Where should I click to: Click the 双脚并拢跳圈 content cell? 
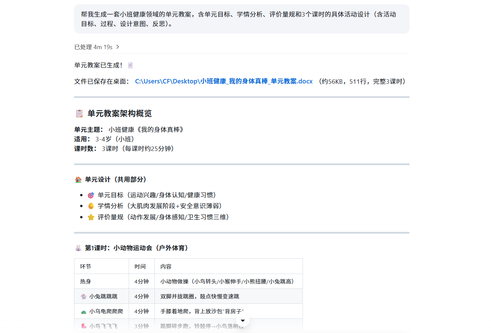(229, 296)
